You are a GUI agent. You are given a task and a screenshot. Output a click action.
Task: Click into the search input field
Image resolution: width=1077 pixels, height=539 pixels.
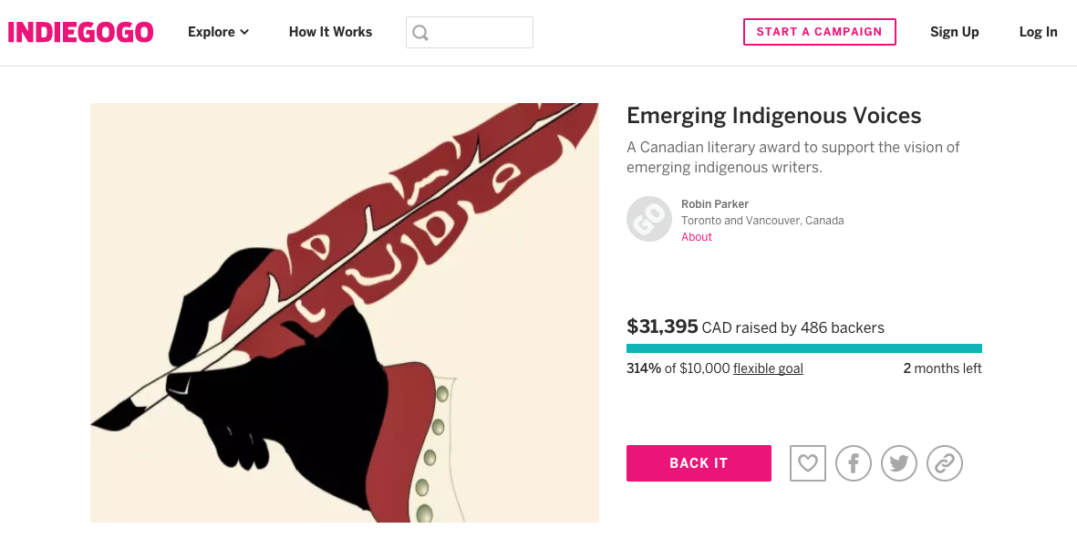click(470, 32)
